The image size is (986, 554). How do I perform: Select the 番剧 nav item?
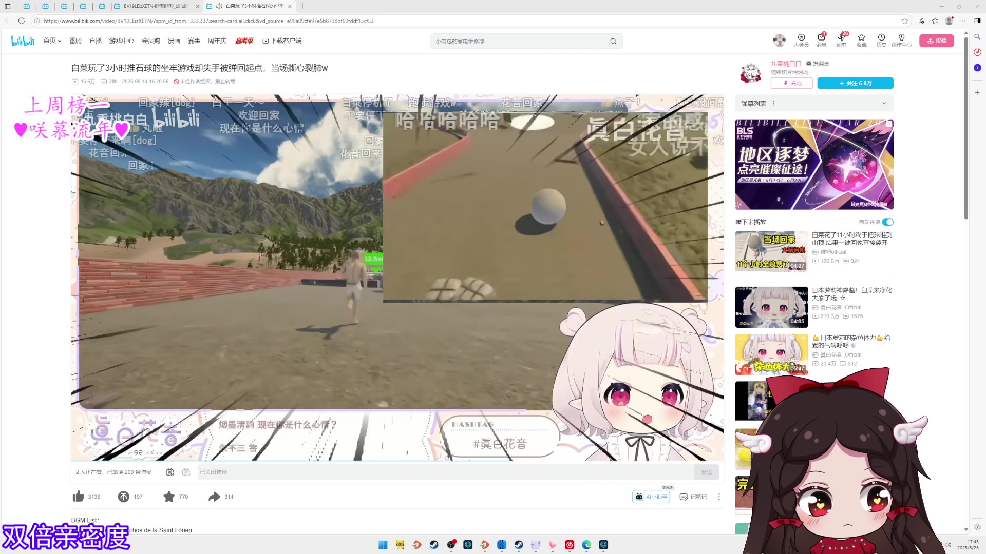tap(75, 41)
